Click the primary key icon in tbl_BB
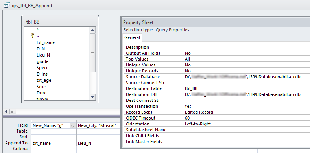Screen dimensions: 310x153 click(x=33, y=36)
